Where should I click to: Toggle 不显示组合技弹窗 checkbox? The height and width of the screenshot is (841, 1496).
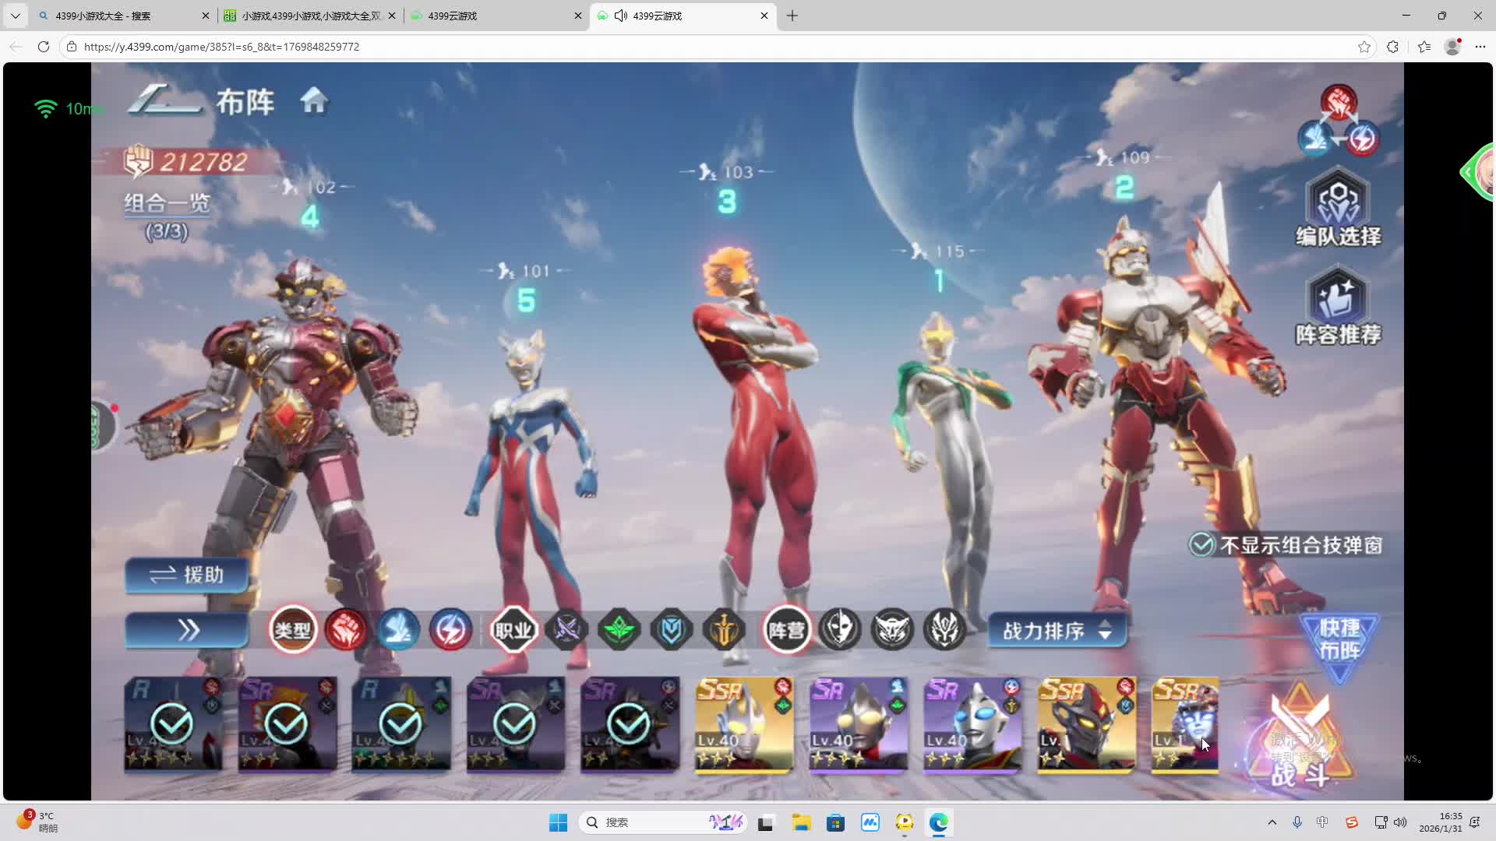click(1201, 545)
